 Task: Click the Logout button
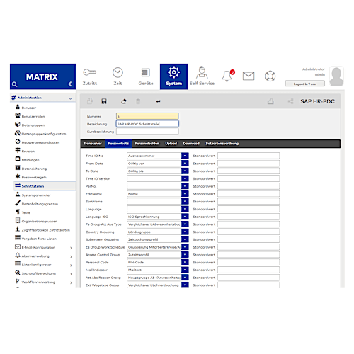point(304,84)
